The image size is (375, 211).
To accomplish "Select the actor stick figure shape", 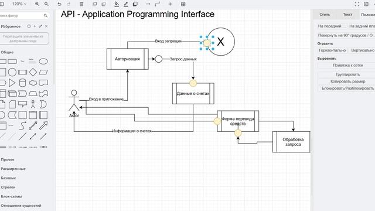I will click(33, 104).
